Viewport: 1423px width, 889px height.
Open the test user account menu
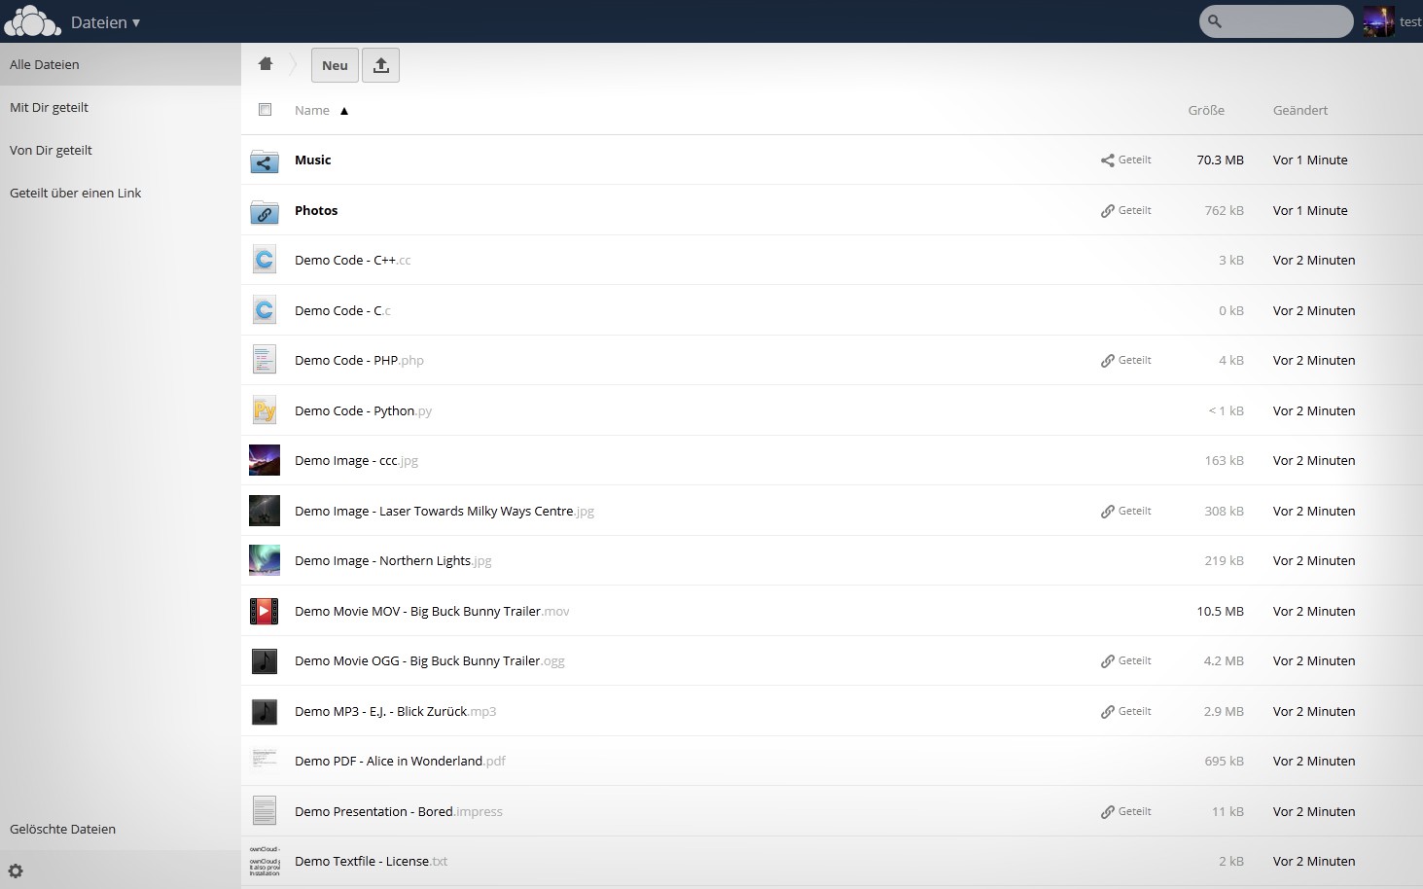point(1392,21)
